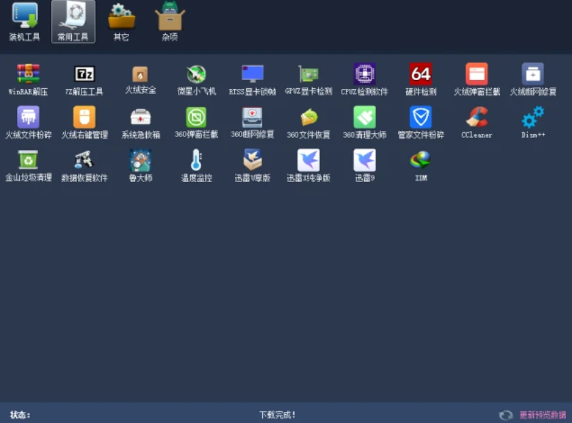
Task: Launch IDM download manager
Action: 421,166
